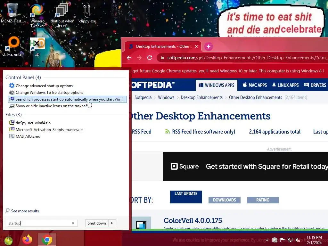Open a new Chrome tab with plus button
The image size is (328, 246).
tap(208, 46)
